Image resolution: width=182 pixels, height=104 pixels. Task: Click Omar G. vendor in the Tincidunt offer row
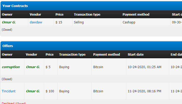[x=33, y=91]
